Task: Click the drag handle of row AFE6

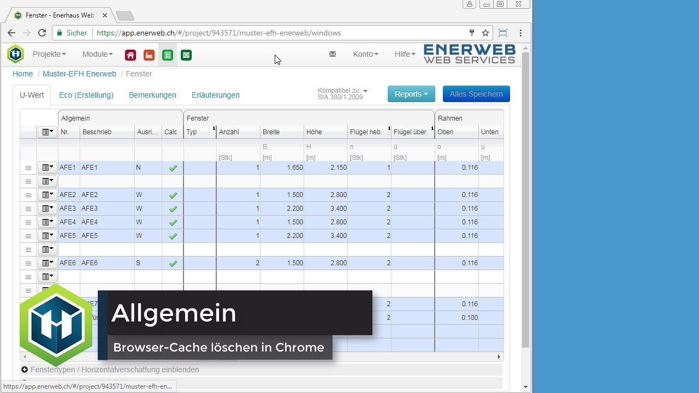Action: [28, 264]
